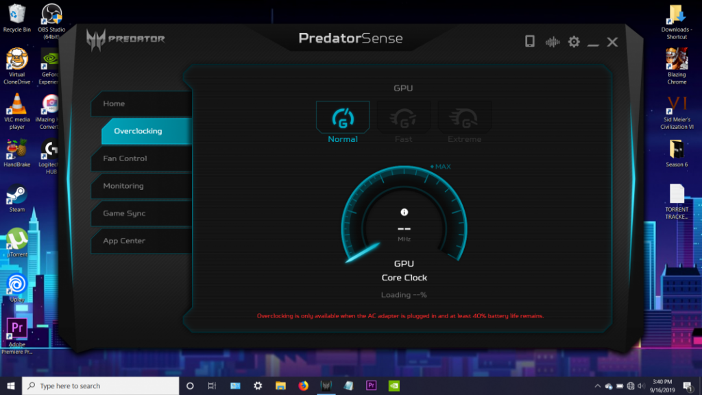Select the Fast GPU overclocking mode
The image size is (702, 395).
pyautogui.click(x=403, y=118)
